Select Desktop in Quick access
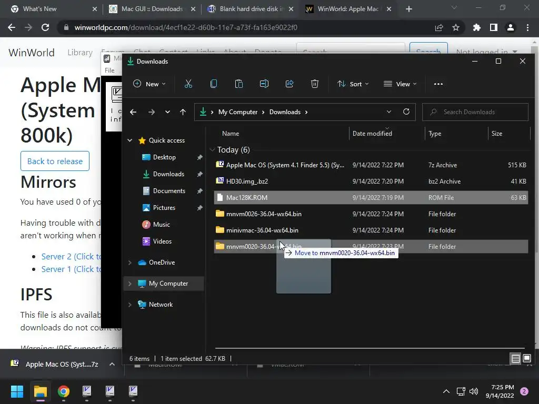Viewport: 539px width, 404px height. pos(164,157)
